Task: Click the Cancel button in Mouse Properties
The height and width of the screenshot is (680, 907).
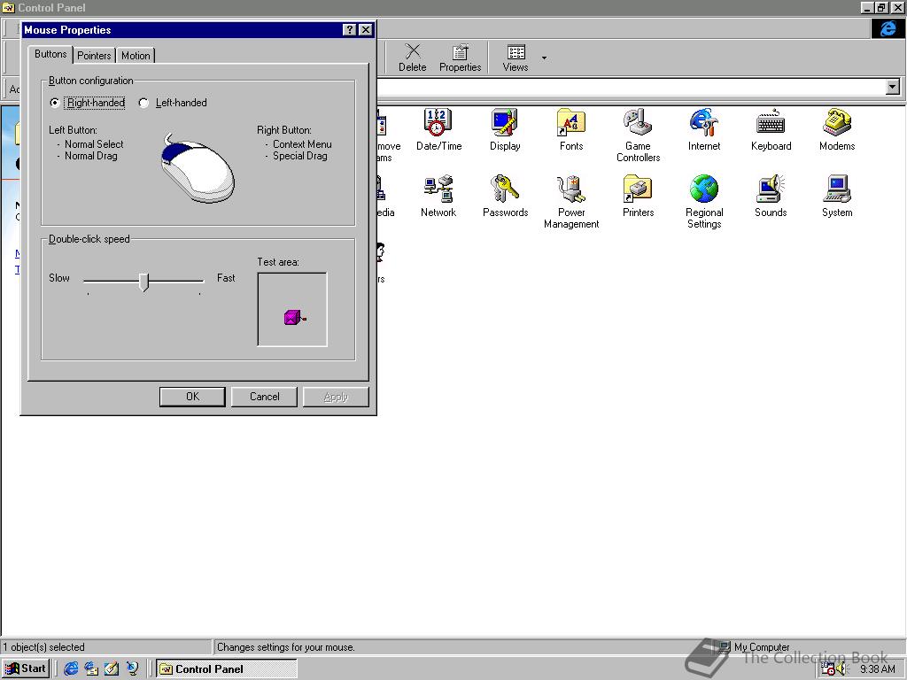Action: 264,397
